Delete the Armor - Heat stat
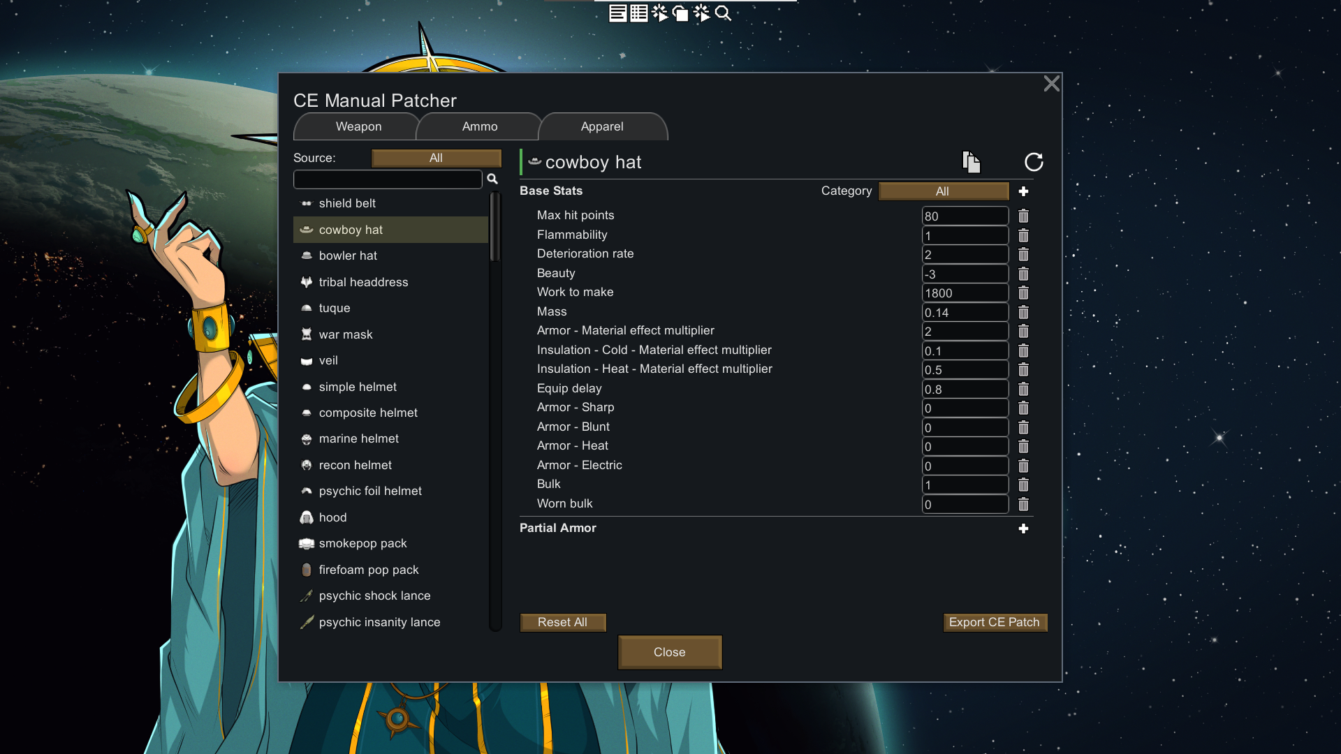This screenshot has height=754, width=1341. coord(1023,446)
